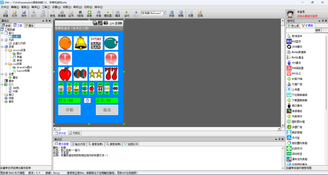Collapse the 代码 tree node
Image resolution: width=328 pixels, height=175 pixels.
point(2,40)
